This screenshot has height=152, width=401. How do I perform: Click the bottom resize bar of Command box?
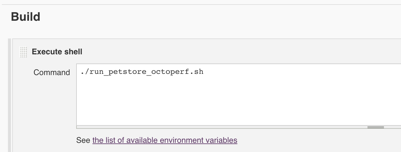point(239,127)
